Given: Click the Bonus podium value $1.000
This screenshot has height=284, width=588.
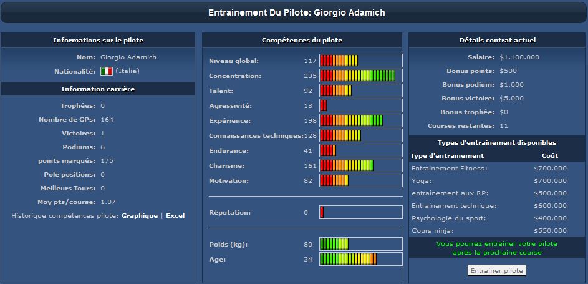Looking at the screenshot, I should pos(511,85).
